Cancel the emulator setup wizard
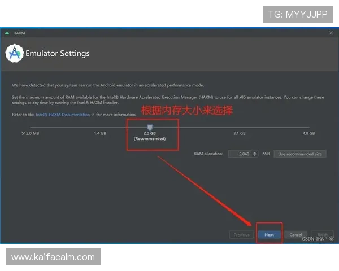Image resolution: width=339 pixels, height=271 pixels. click(295, 235)
